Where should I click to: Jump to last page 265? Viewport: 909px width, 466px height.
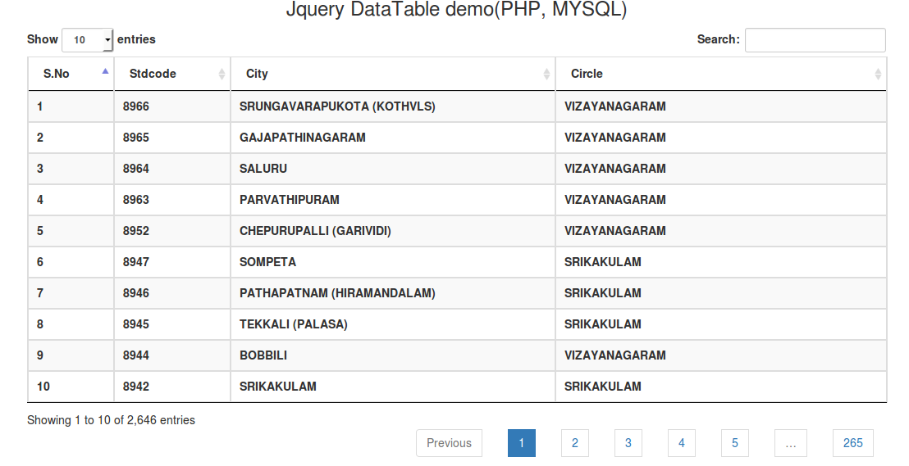click(852, 443)
